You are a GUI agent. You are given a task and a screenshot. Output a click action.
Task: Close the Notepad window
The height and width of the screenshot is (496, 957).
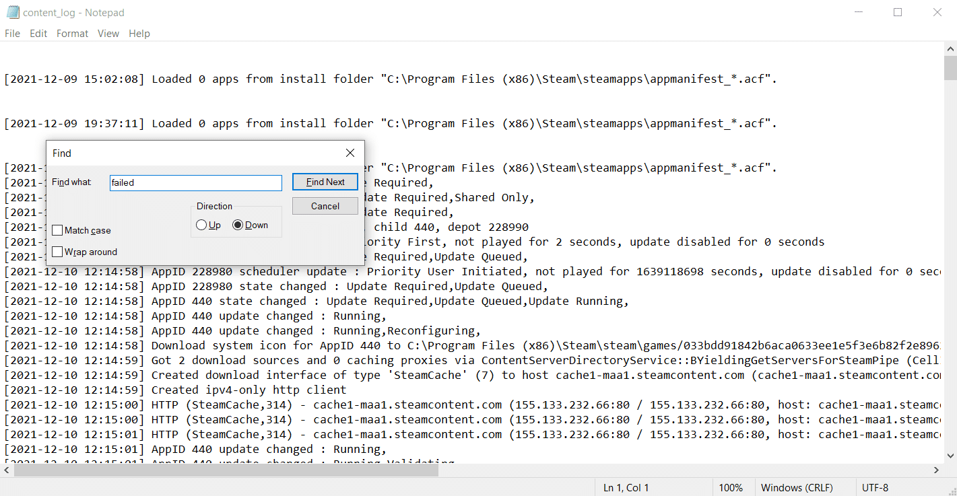[937, 12]
